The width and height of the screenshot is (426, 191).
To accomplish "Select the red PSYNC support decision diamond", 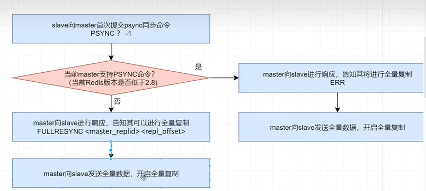I will (x=111, y=78).
